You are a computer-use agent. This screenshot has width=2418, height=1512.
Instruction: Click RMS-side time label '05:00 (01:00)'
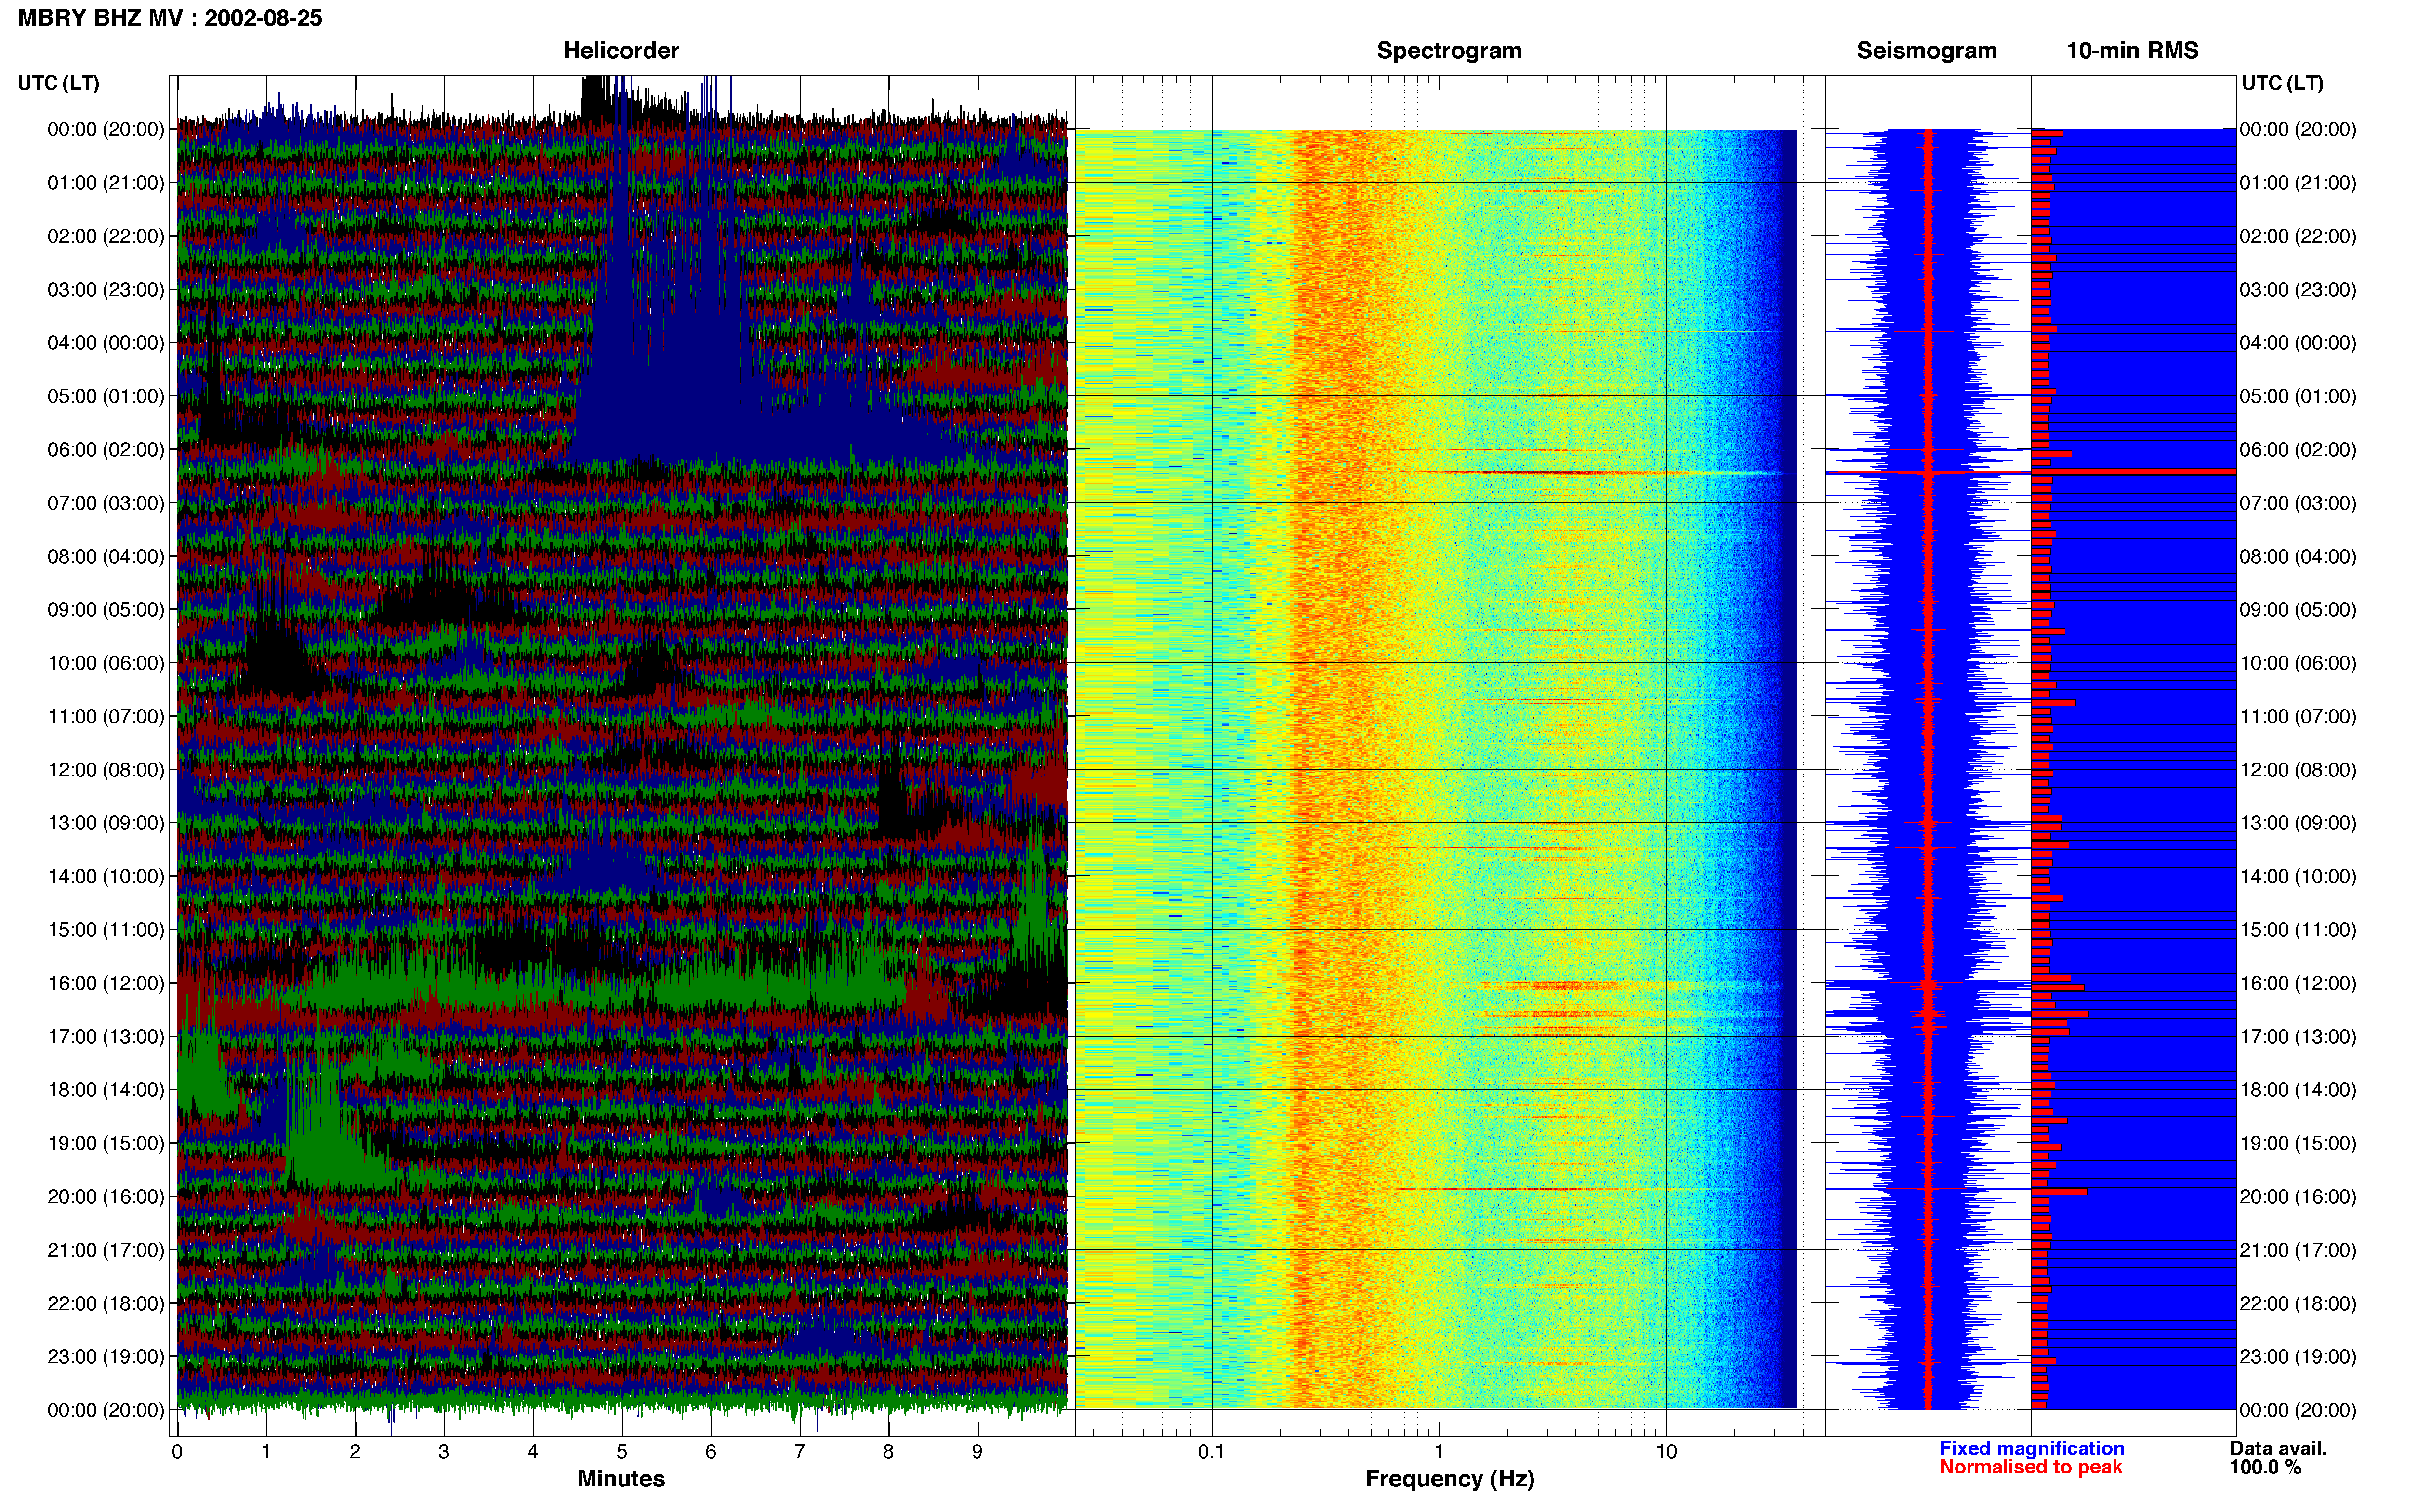[x=2298, y=396]
